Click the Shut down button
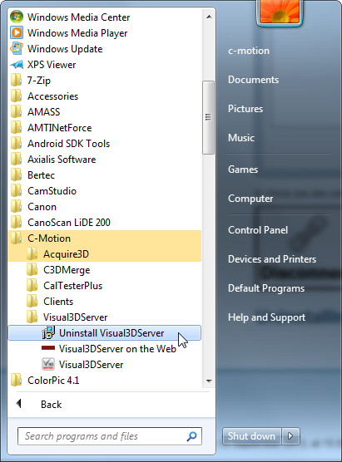This screenshot has height=462, width=342. 251,435
